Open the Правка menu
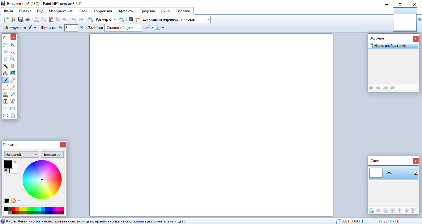Screen dimensions: 422x224 tap(25, 11)
